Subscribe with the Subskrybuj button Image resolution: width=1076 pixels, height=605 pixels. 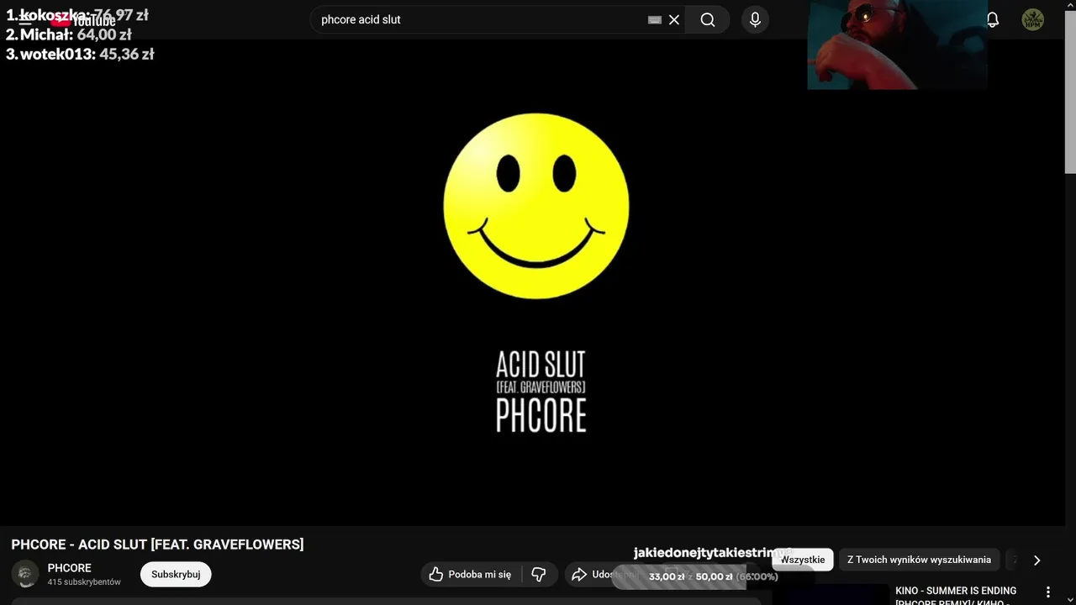(x=176, y=575)
